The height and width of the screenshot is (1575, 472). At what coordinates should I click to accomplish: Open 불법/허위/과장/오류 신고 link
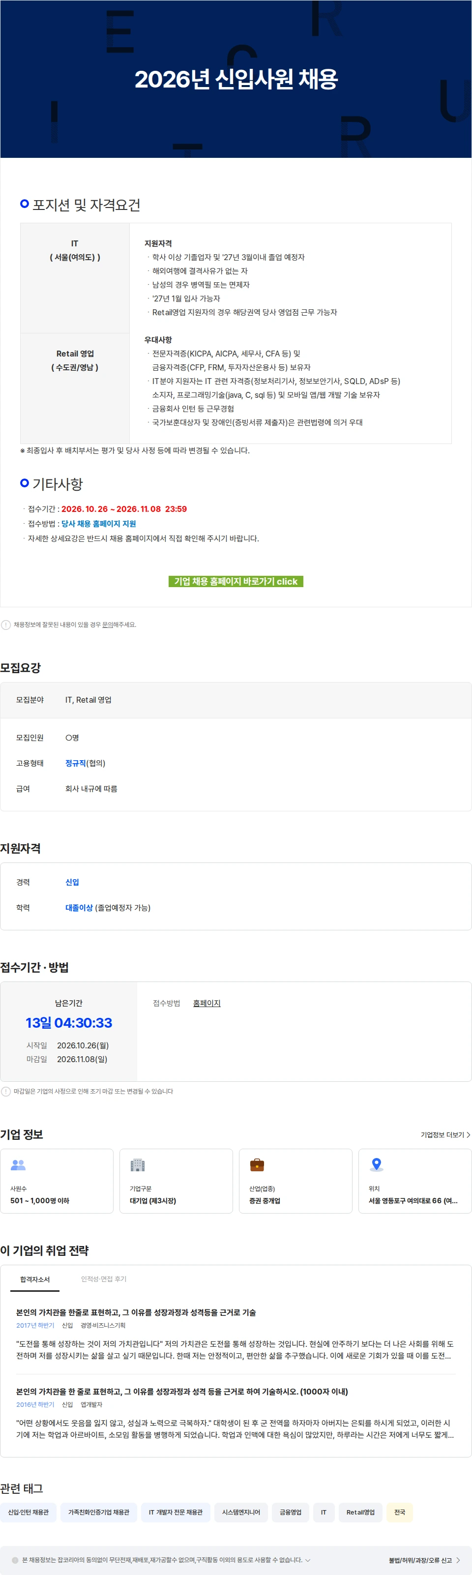click(420, 1560)
